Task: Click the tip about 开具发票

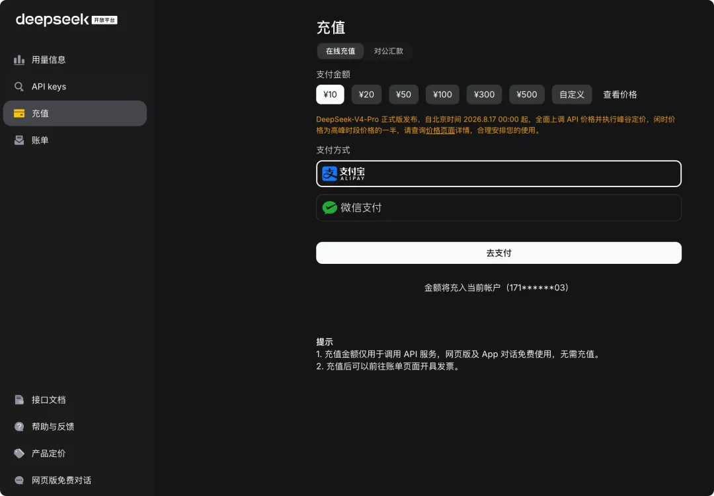Action: click(389, 366)
